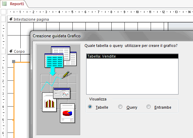This screenshot has height=138, width=193.
Task: Select the Query radio button
Action: (x=120, y=107)
